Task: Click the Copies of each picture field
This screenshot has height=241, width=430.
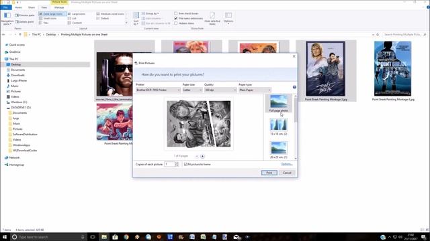Action: 169,164
